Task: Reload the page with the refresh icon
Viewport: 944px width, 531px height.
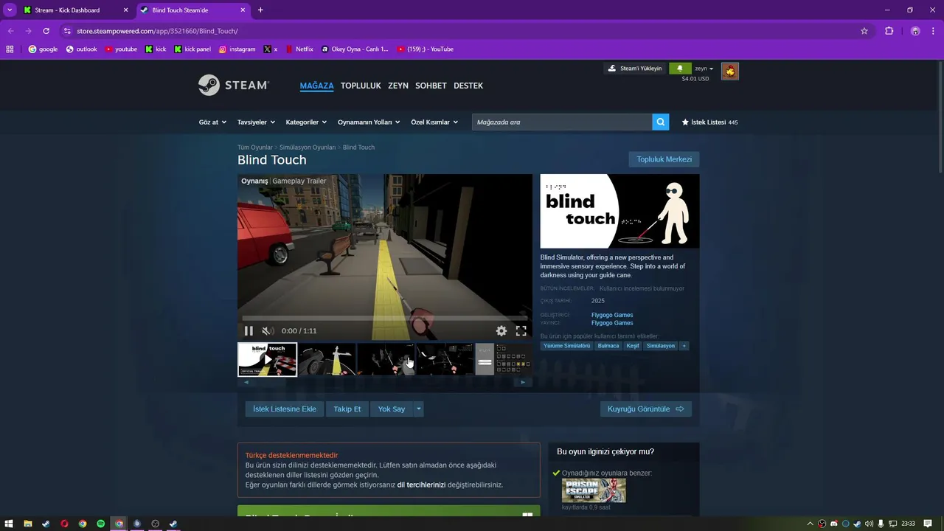Action: (46, 31)
